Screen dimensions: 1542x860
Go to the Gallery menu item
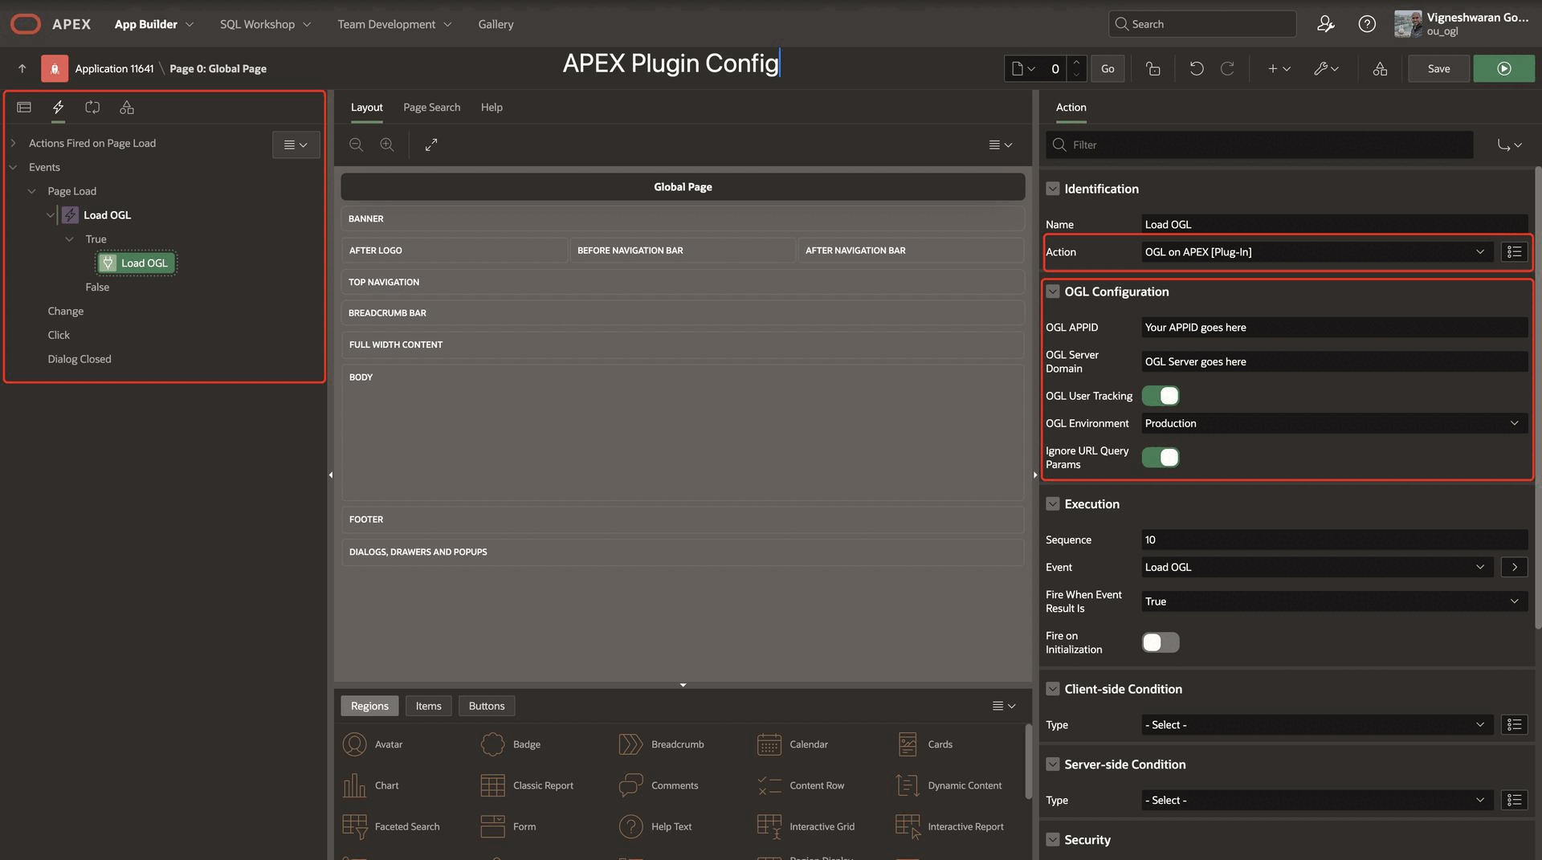(x=496, y=24)
